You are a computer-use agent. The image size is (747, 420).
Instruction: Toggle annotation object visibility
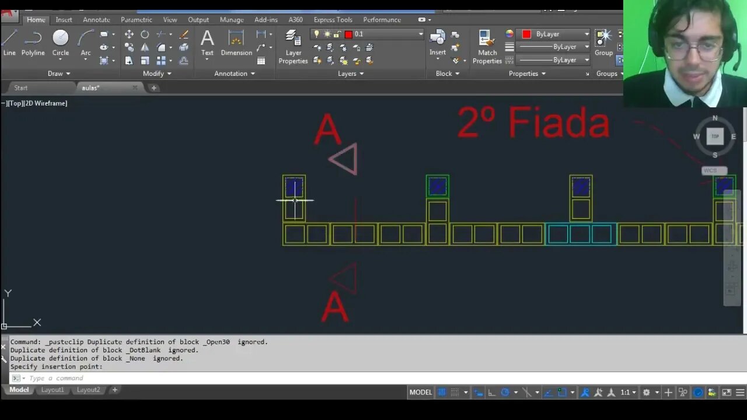coord(585,393)
